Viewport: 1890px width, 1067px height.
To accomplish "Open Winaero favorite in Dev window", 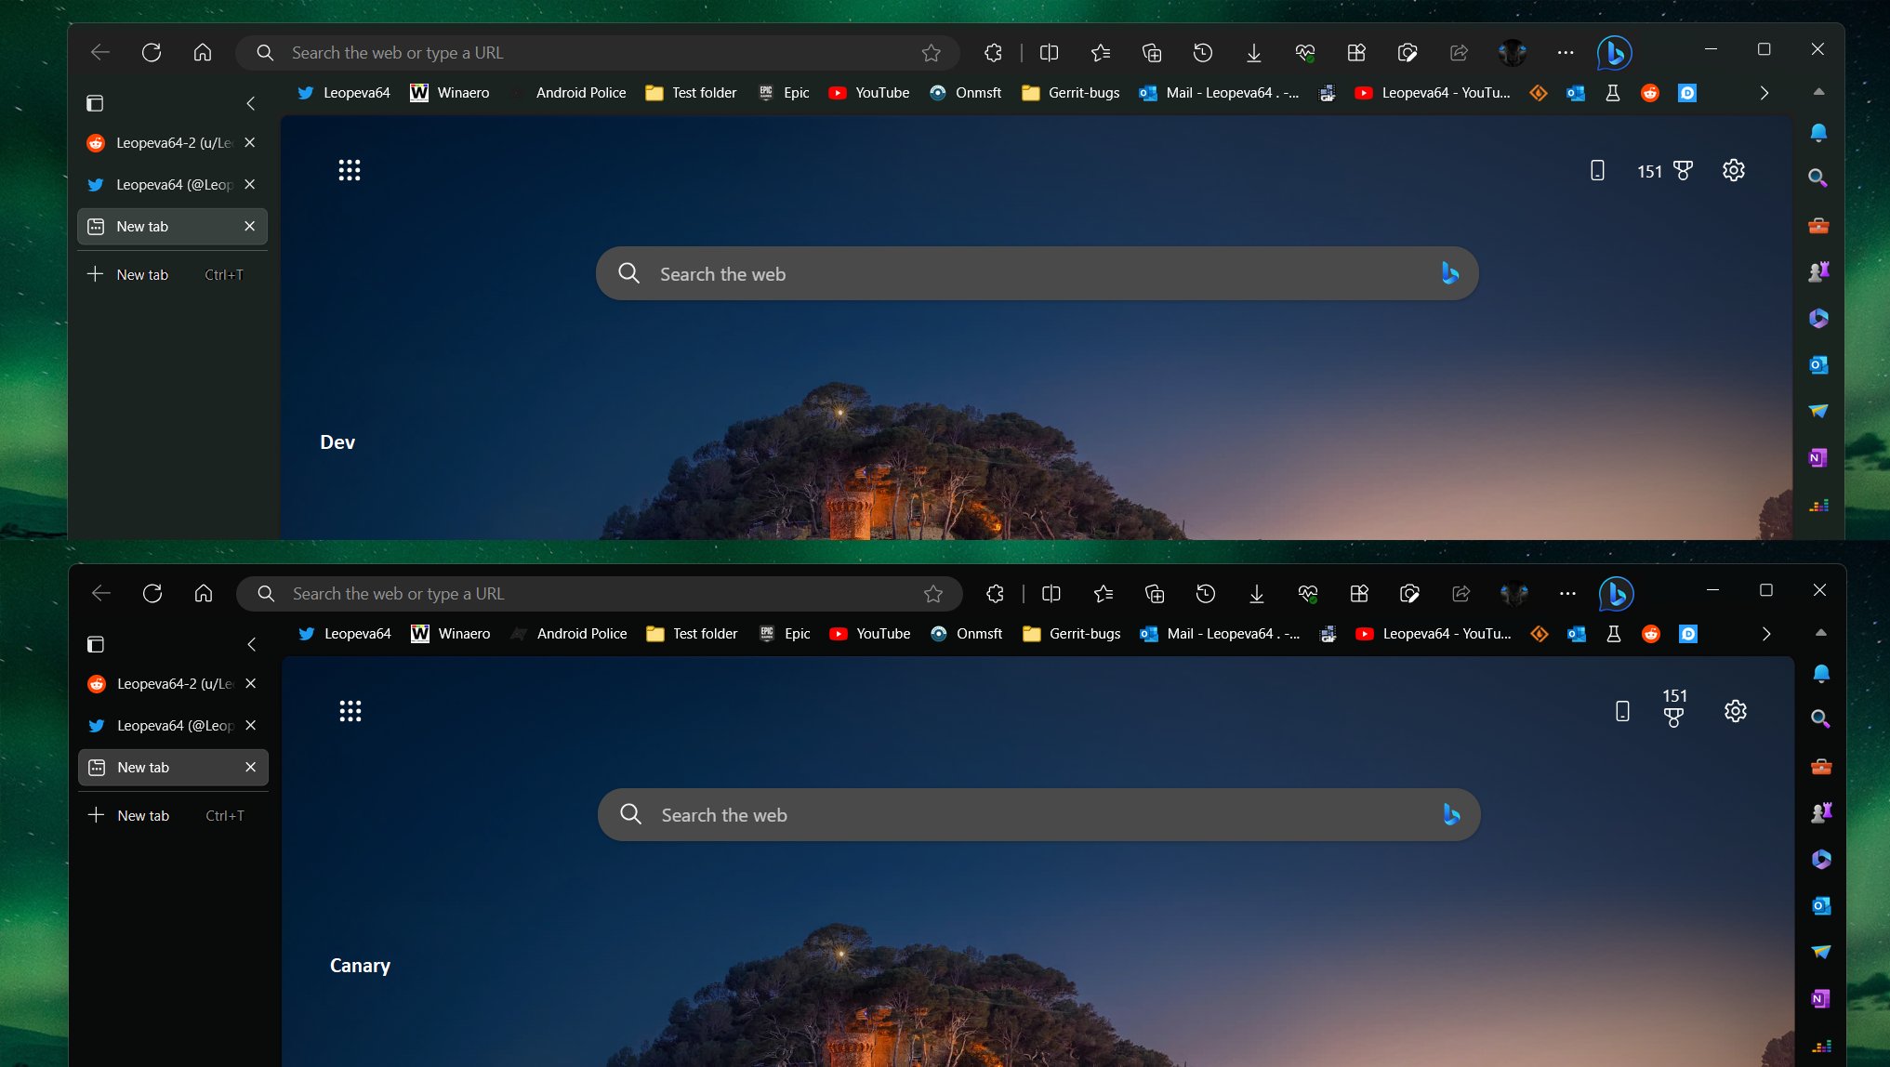I will 450,93.
